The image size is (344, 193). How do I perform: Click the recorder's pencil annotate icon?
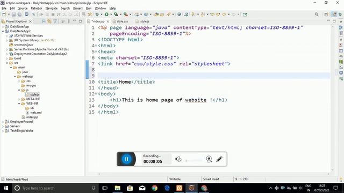(x=219, y=159)
